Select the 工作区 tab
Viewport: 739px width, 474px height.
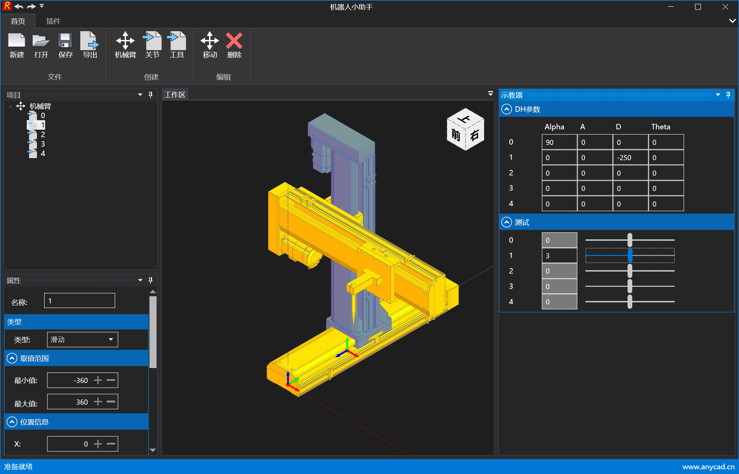pos(175,95)
